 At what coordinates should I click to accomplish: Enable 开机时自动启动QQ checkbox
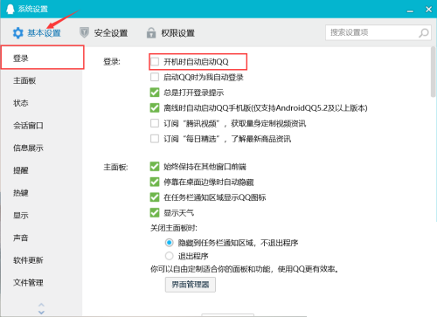click(155, 62)
